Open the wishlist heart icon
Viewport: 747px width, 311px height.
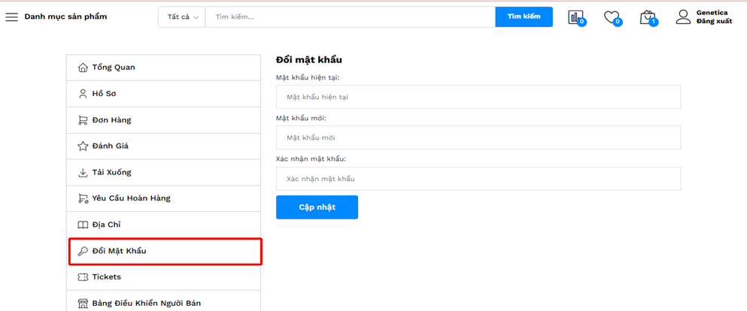coord(612,17)
